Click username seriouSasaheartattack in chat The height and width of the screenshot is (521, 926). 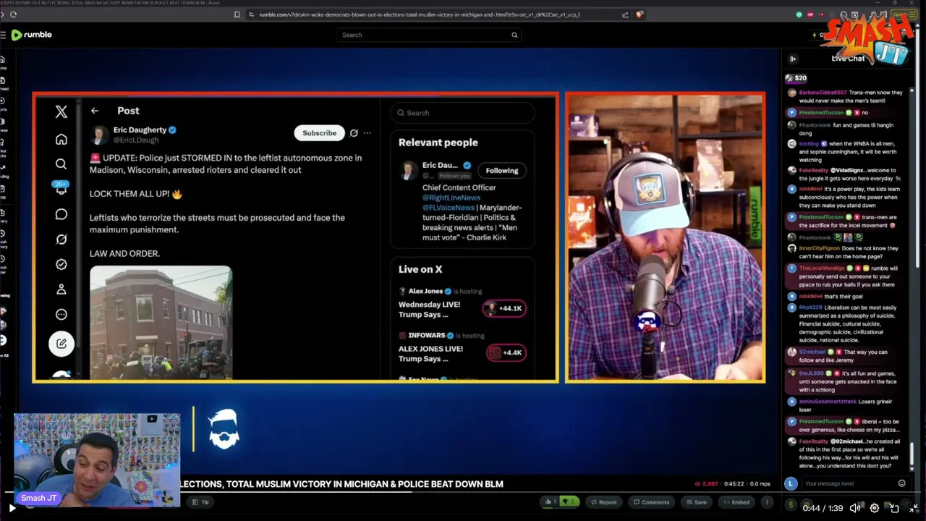click(828, 402)
